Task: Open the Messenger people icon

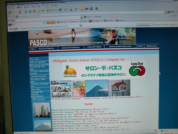Action: [x=97, y=8]
